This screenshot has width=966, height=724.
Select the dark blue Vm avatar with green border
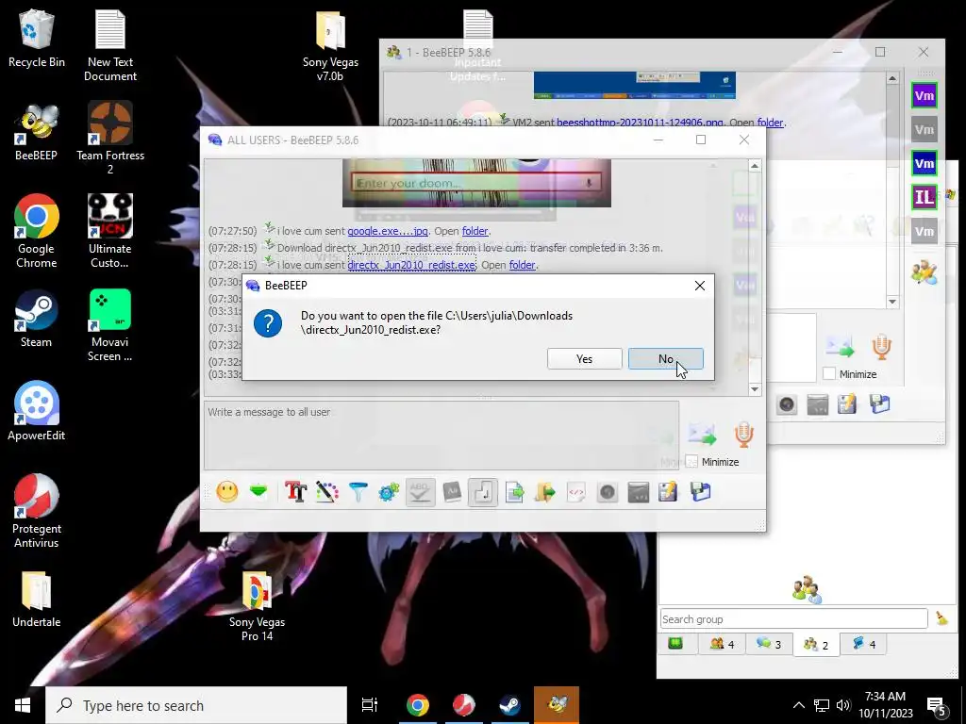[924, 163]
